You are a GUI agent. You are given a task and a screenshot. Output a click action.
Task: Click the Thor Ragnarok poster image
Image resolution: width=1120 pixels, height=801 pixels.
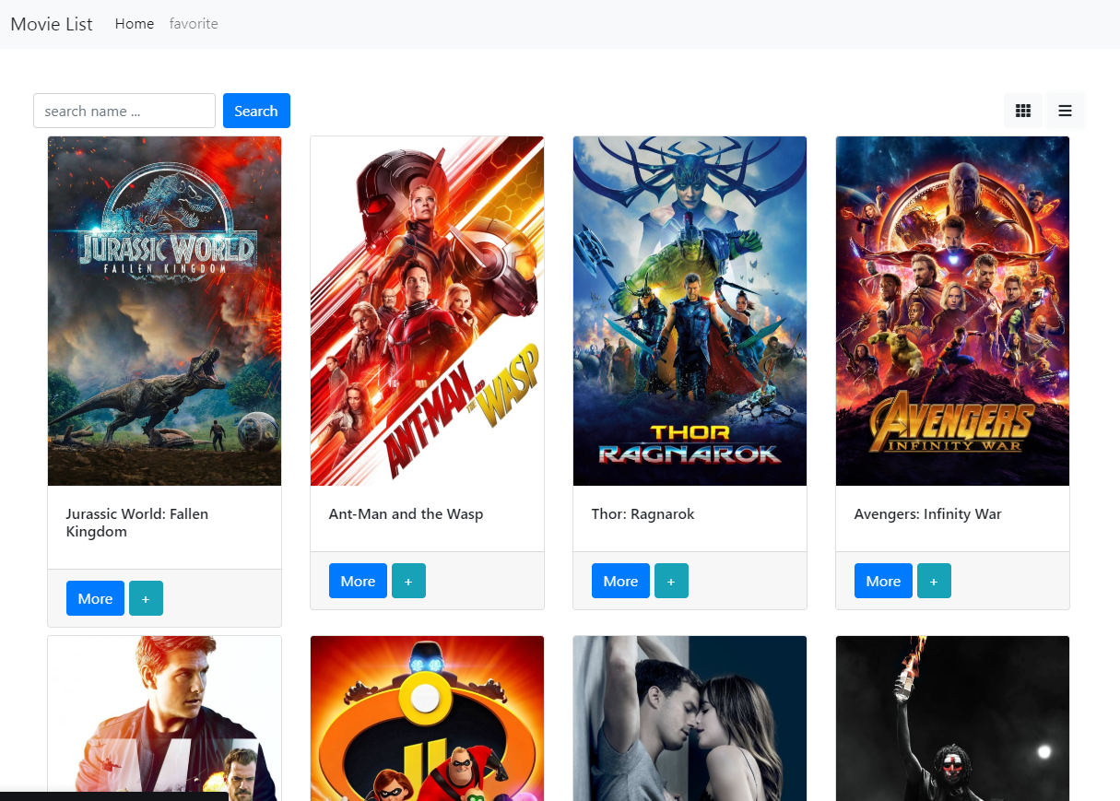(690, 311)
